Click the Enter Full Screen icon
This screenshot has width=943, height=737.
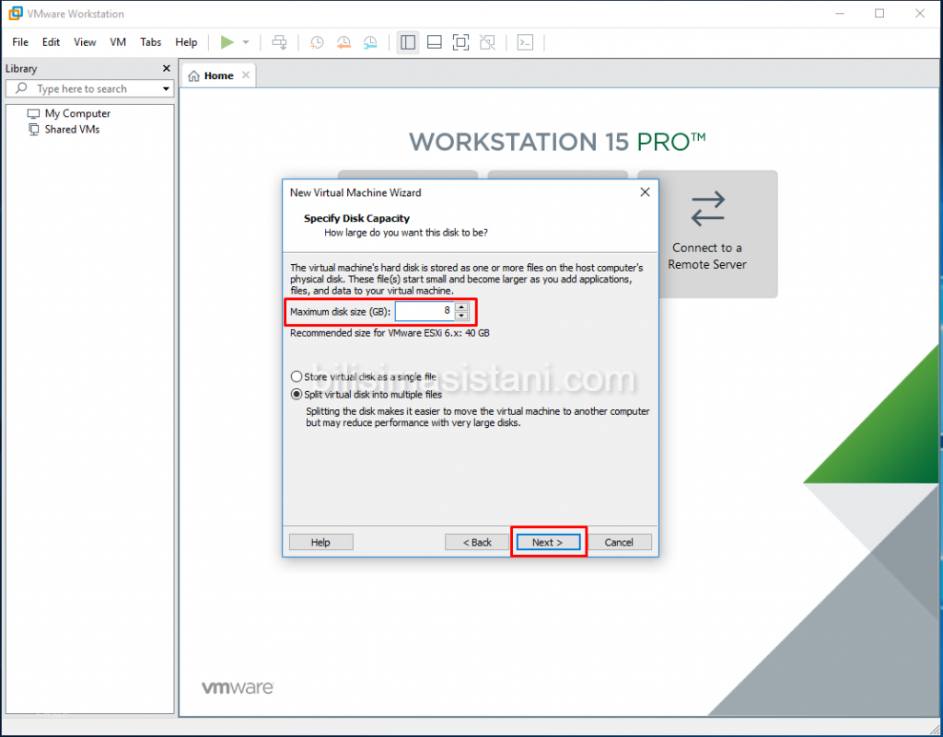460,42
